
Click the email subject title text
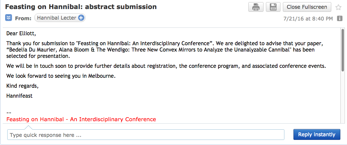coord(81,7)
